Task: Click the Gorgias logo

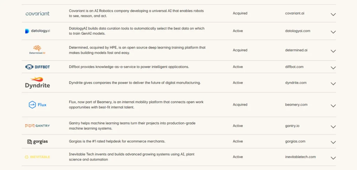Action: click(37, 141)
